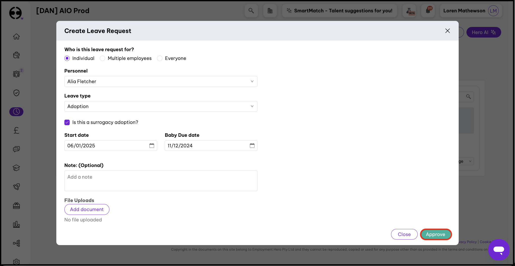This screenshot has height=266, width=515.
Task: Open Loren Mathewson user menu
Action: pyautogui.click(x=470, y=11)
